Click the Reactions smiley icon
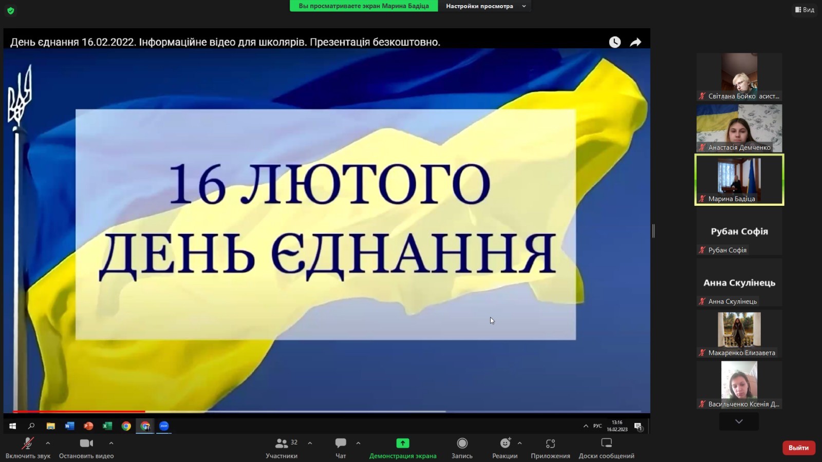822x462 pixels. pyautogui.click(x=506, y=444)
